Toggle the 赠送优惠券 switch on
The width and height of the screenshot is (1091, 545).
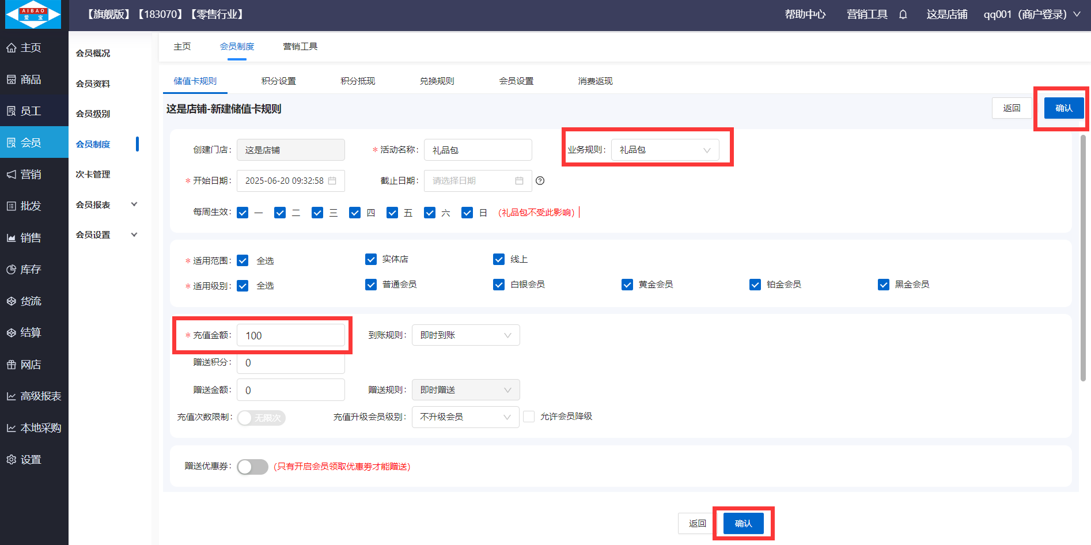coord(252,467)
